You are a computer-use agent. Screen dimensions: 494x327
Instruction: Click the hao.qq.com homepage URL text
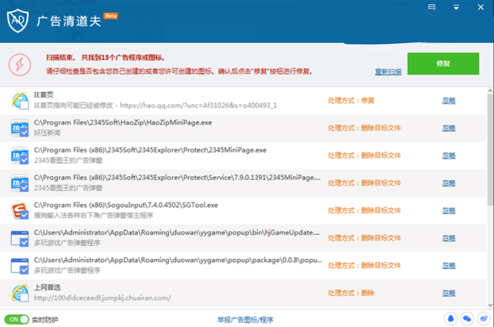click(198, 105)
